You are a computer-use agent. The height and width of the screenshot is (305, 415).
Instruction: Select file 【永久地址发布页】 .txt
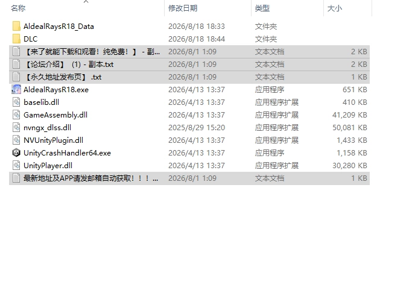63,77
